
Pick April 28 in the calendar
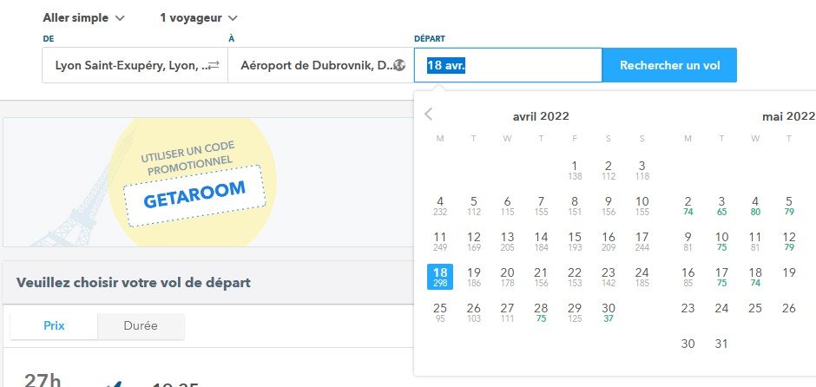point(541,312)
